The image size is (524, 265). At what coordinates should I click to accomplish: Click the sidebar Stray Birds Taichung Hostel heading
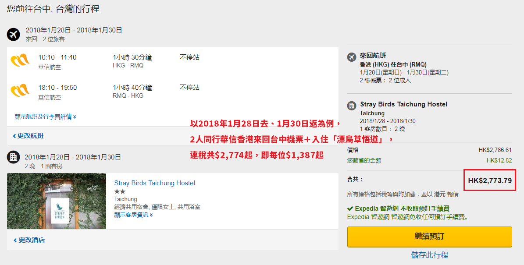[403, 104]
